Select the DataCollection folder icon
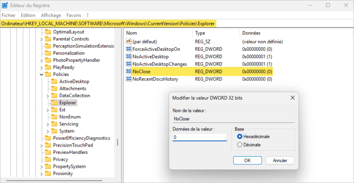The image size is (354, 183). point(54,96)
